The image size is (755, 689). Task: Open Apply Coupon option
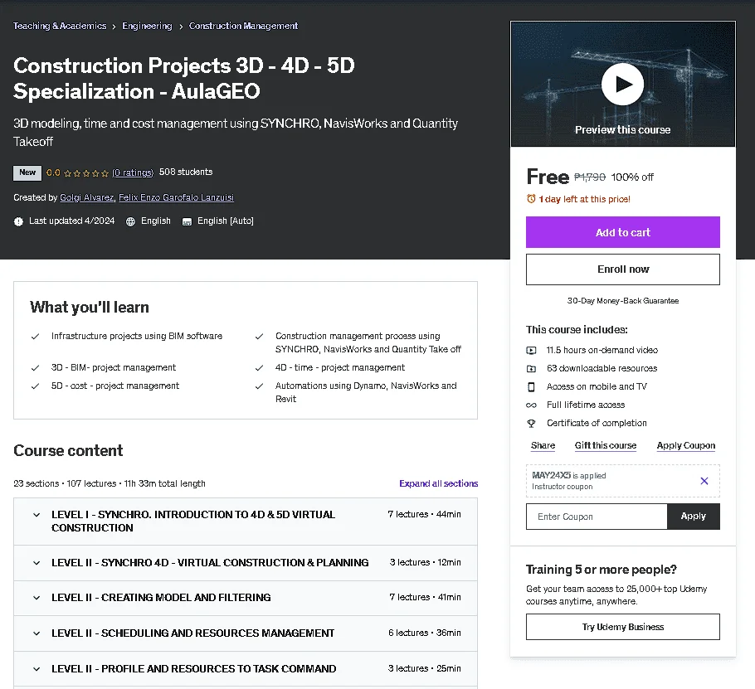click(685, 445)
